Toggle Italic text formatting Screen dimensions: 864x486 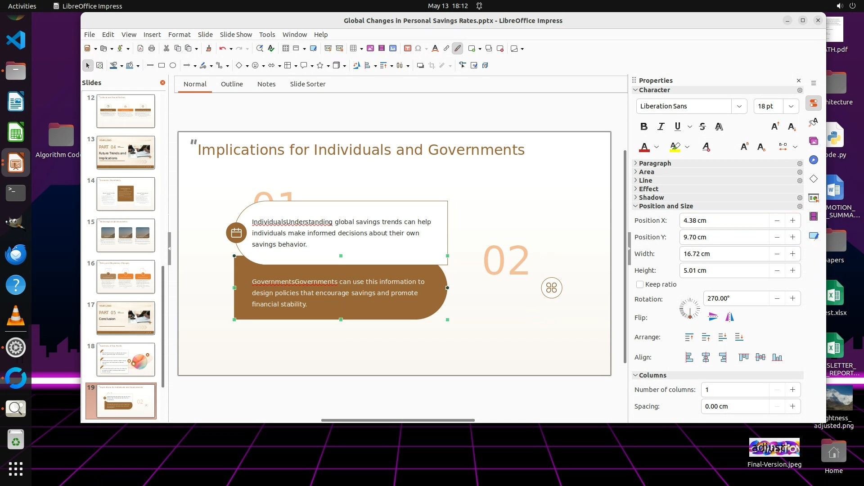click(x=661, y=126)
